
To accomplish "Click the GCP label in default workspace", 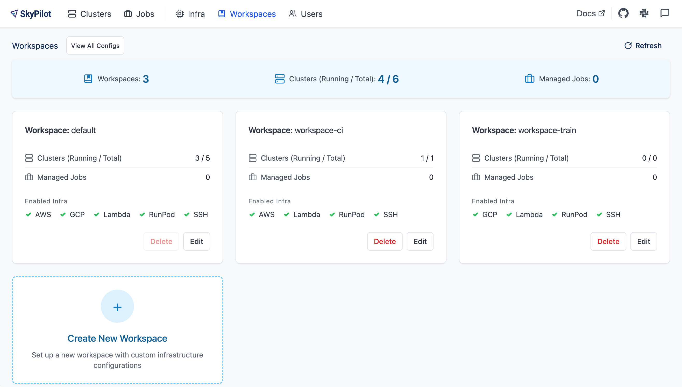I will (77, 214).
